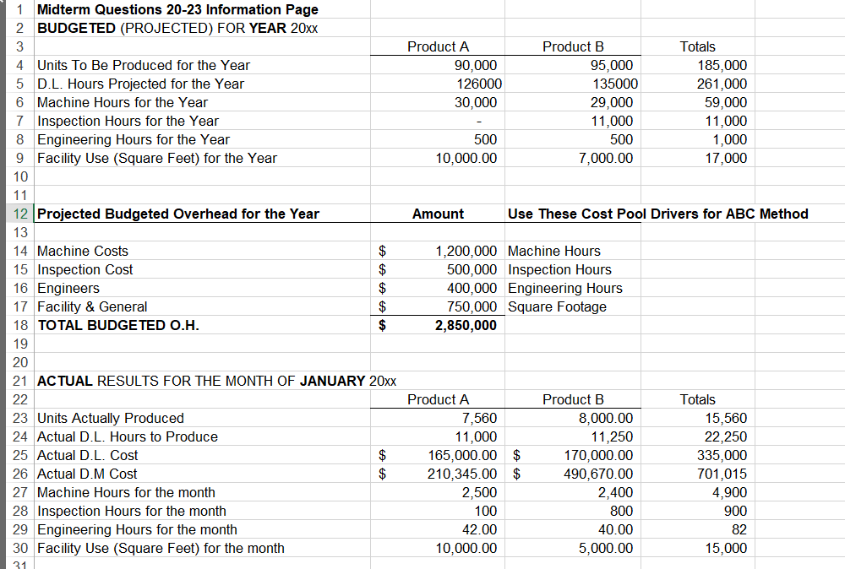Select row 12 header
This screenshot has height=569, width=845.
tap(20, 214)
